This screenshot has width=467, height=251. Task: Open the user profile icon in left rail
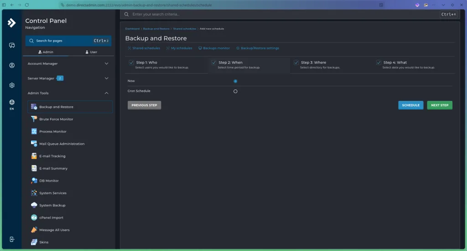pos(12,65)
